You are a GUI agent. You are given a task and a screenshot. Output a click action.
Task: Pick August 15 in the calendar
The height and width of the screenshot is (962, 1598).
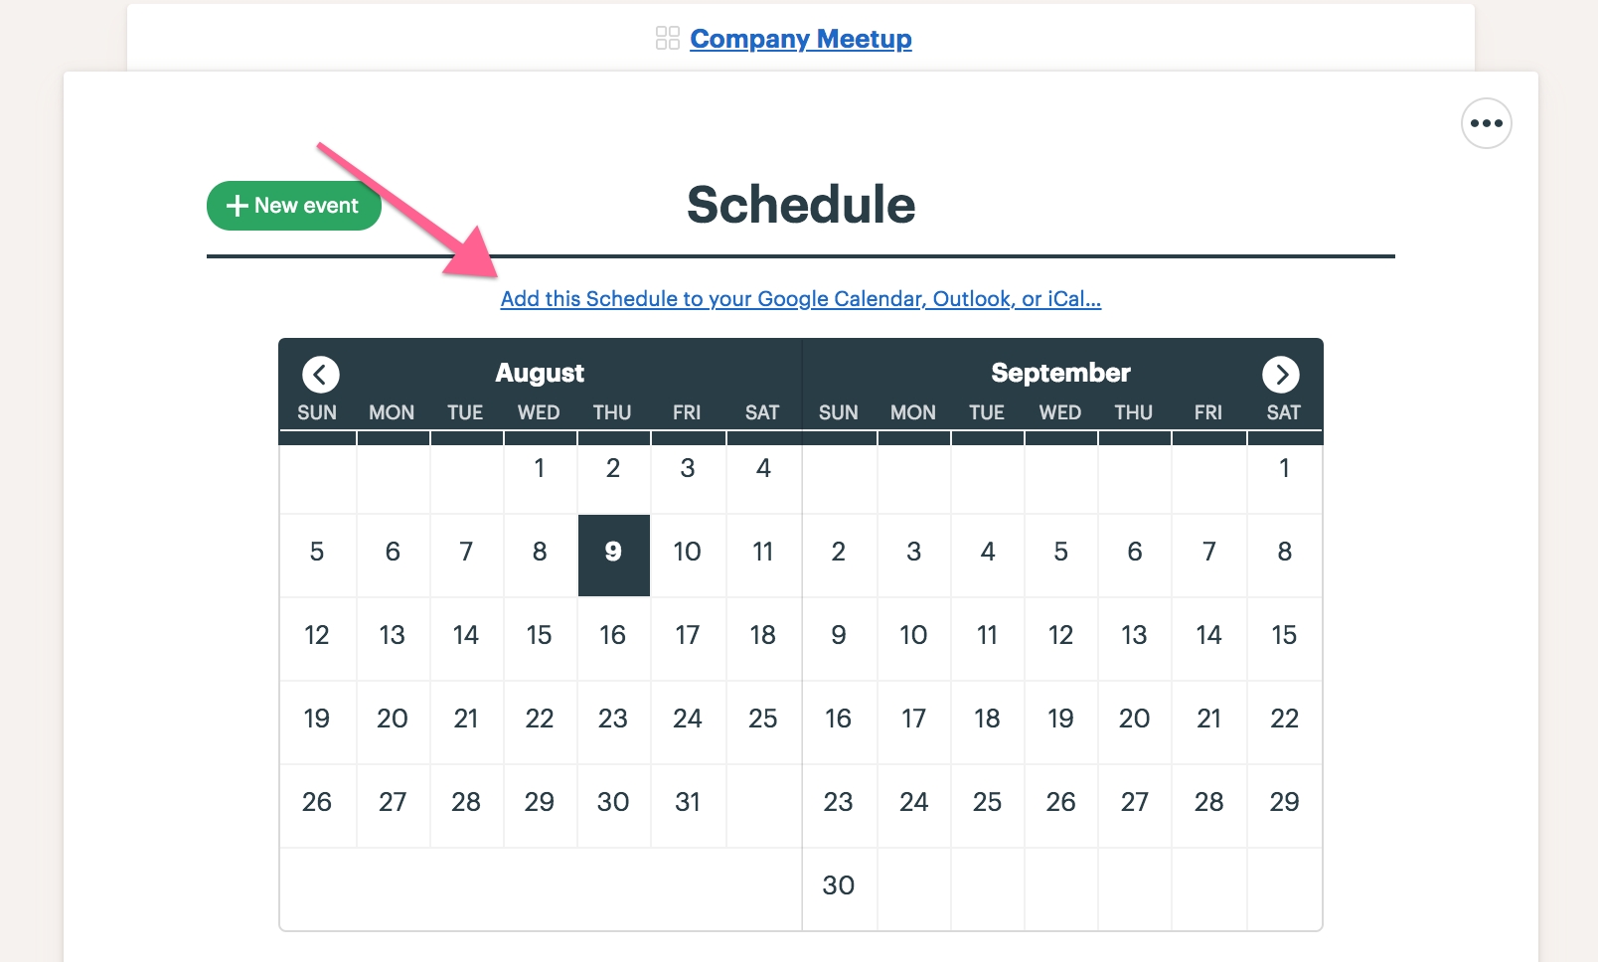pyautogui.click(x=540, y=639)
